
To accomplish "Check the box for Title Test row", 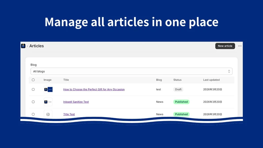I will coord(33,114).
